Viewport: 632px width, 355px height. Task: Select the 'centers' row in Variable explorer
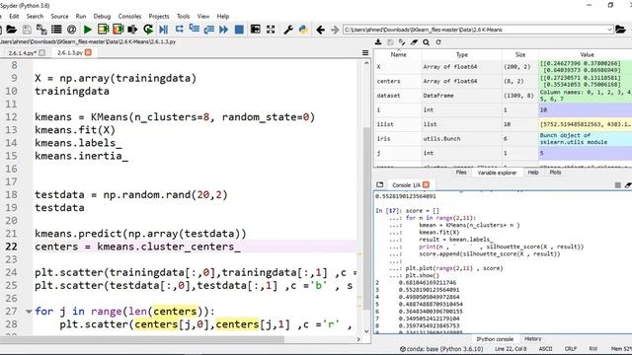(x=503, y=81)
